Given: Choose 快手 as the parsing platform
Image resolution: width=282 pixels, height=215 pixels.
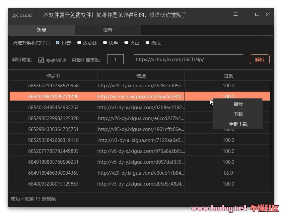Looking at the screenshot, I should tap(105, 43).
